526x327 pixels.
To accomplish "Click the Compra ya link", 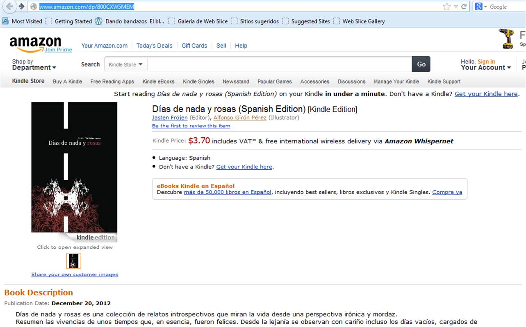I will 447,192.
